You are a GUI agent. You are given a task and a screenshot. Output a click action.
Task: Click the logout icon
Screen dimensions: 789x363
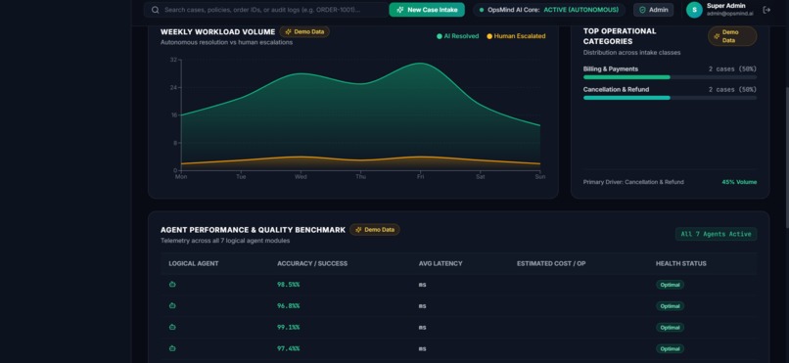[766, 10]
